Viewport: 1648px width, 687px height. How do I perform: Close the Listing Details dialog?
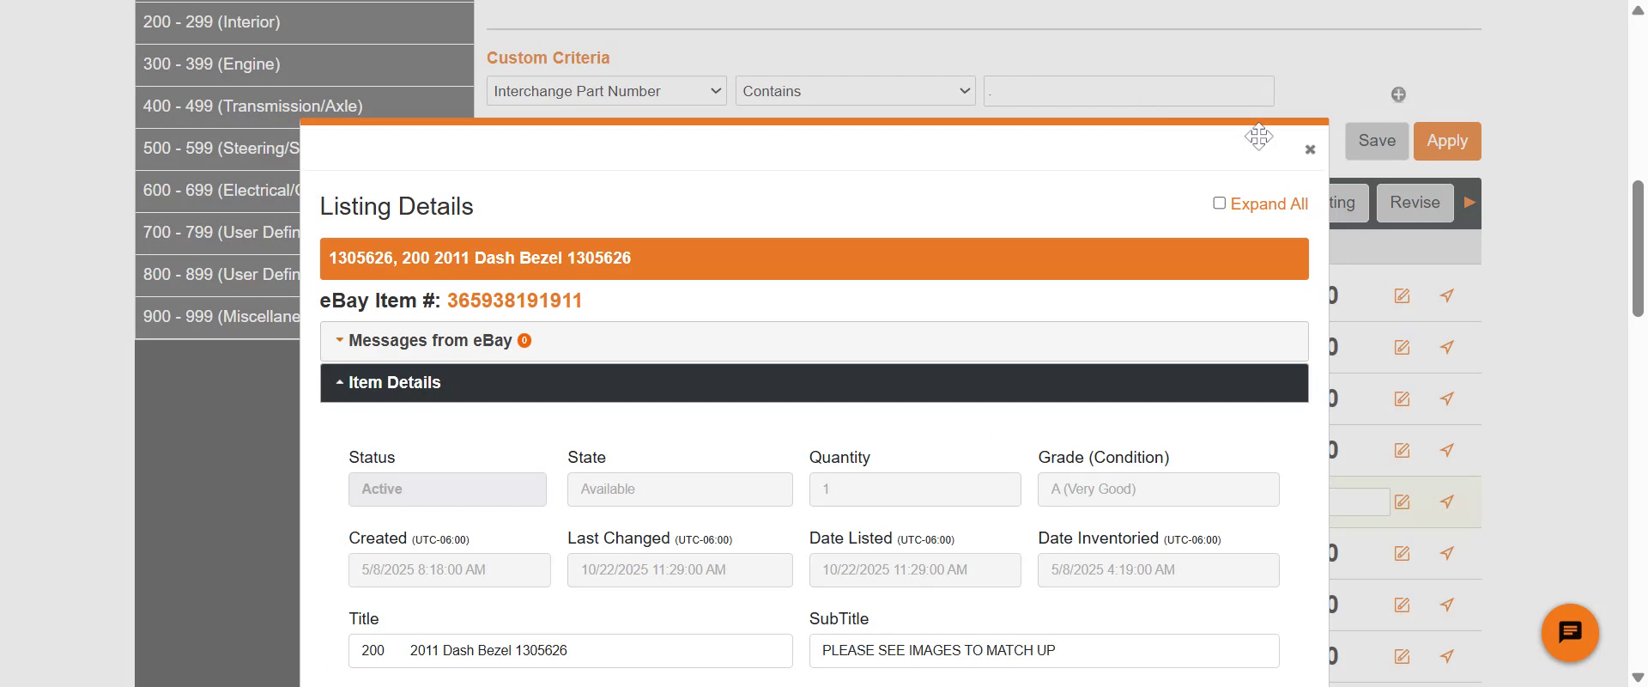click(1310, 149)
